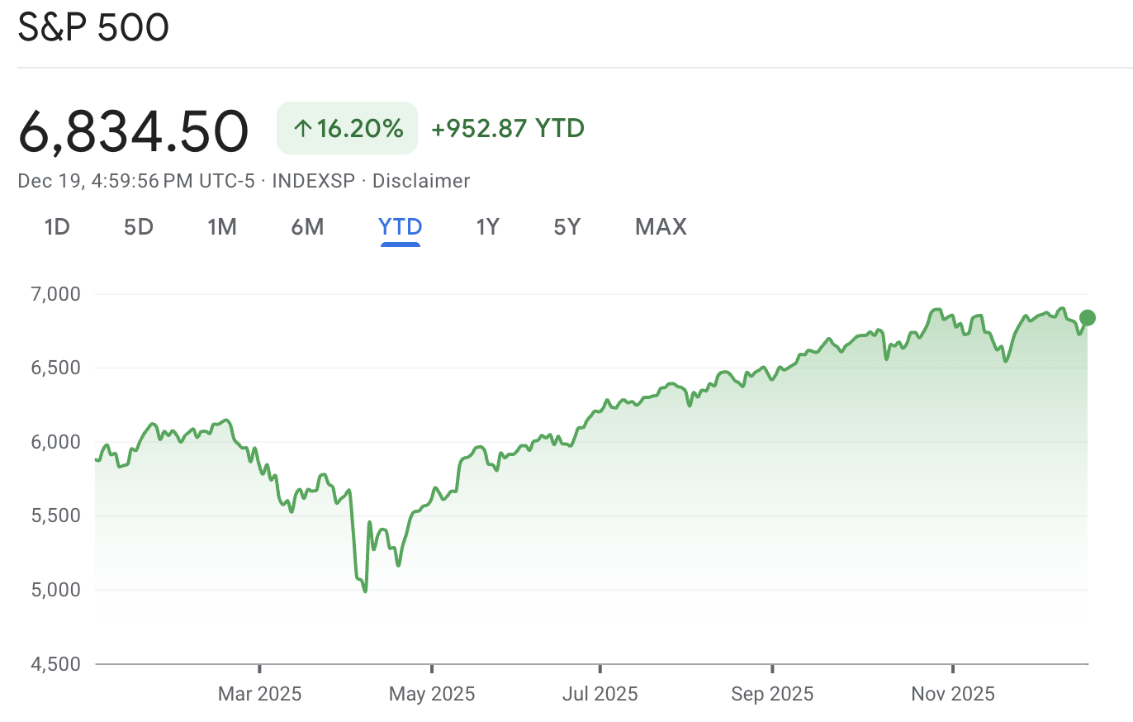
Task: Select the MAX time range
Action: pyautogui.click(x=660, y=226)
